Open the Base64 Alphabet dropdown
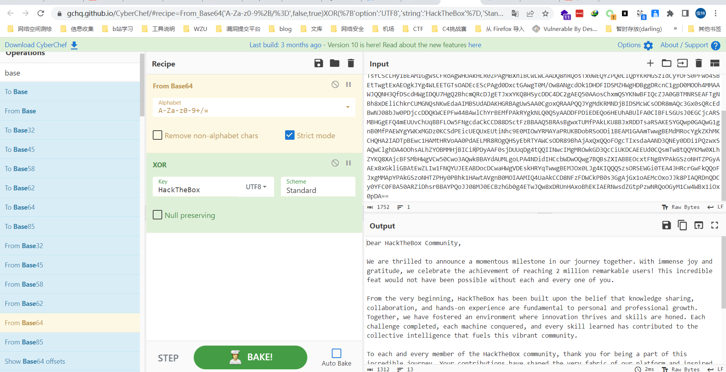Image resolution: width=726 pixels, height=372 pixels. click(x=347, y=108)
